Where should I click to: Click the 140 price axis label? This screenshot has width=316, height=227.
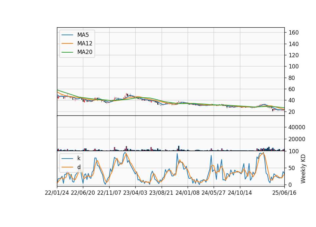(x=294, y=44)
